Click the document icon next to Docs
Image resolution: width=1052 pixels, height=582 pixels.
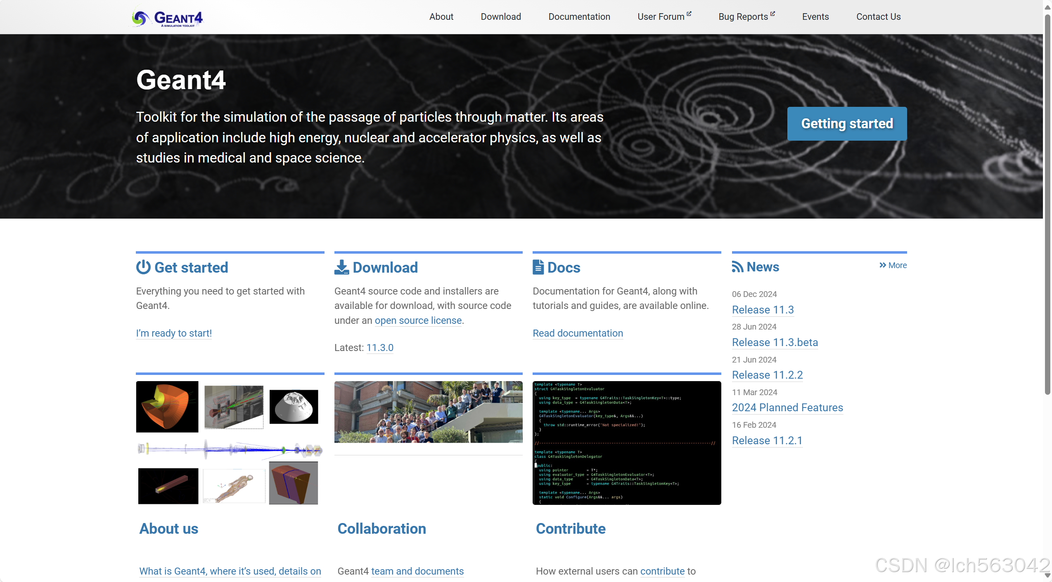[538, 267]
